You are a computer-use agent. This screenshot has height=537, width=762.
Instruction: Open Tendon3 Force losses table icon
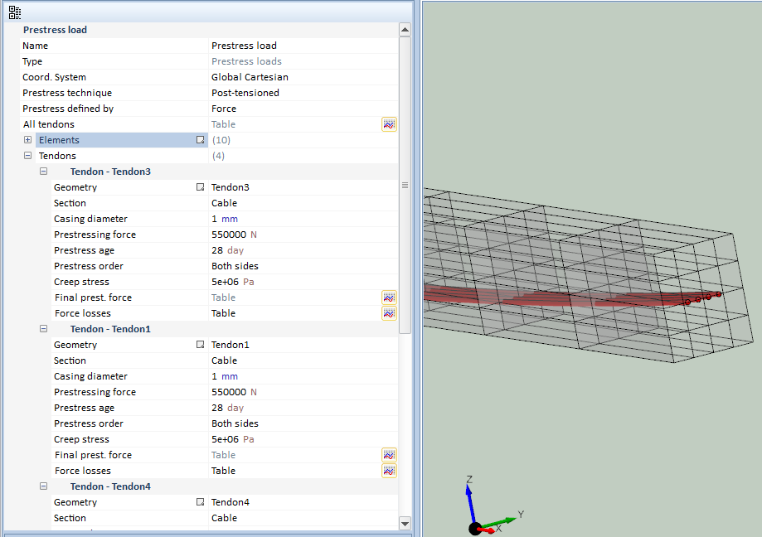click(389, 313)
